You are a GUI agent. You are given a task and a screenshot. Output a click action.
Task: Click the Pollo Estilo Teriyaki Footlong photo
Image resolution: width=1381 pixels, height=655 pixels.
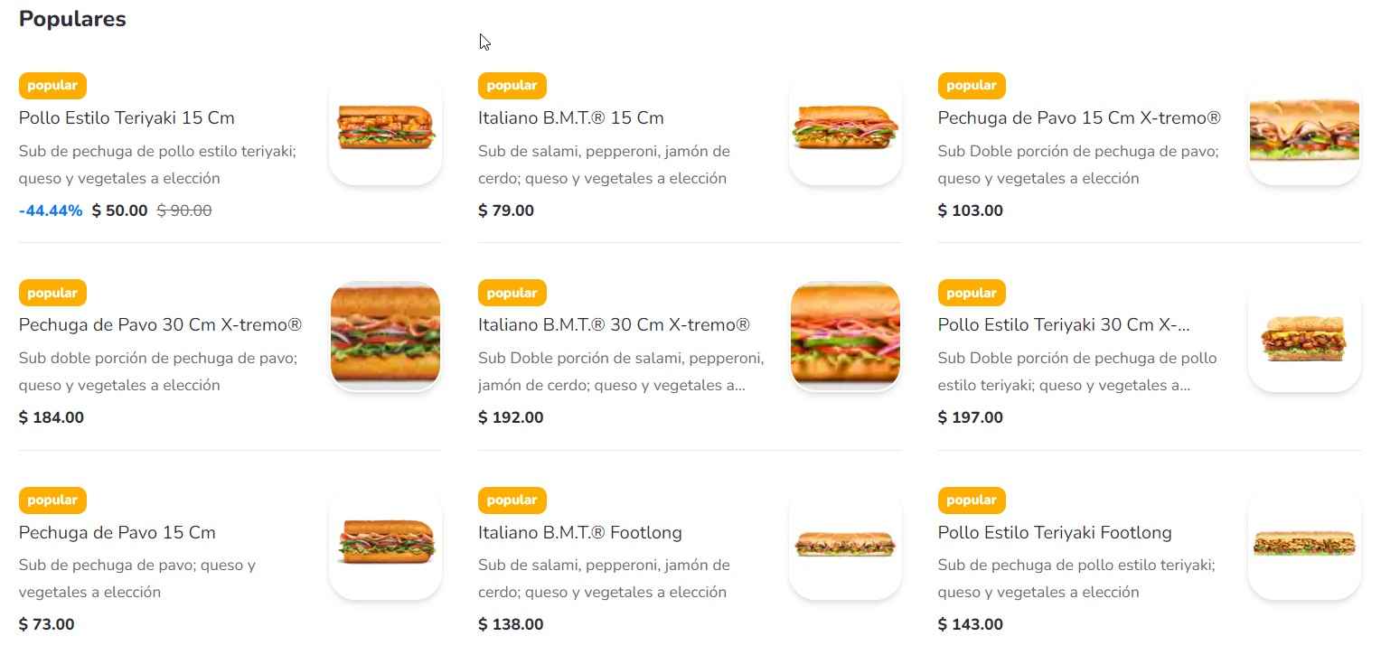click(x=1303, y=543)
